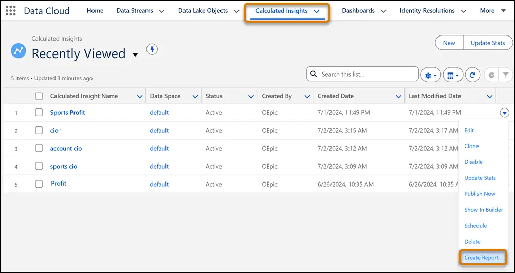Open the Sports Profit insight link

(x=67, y=113)
